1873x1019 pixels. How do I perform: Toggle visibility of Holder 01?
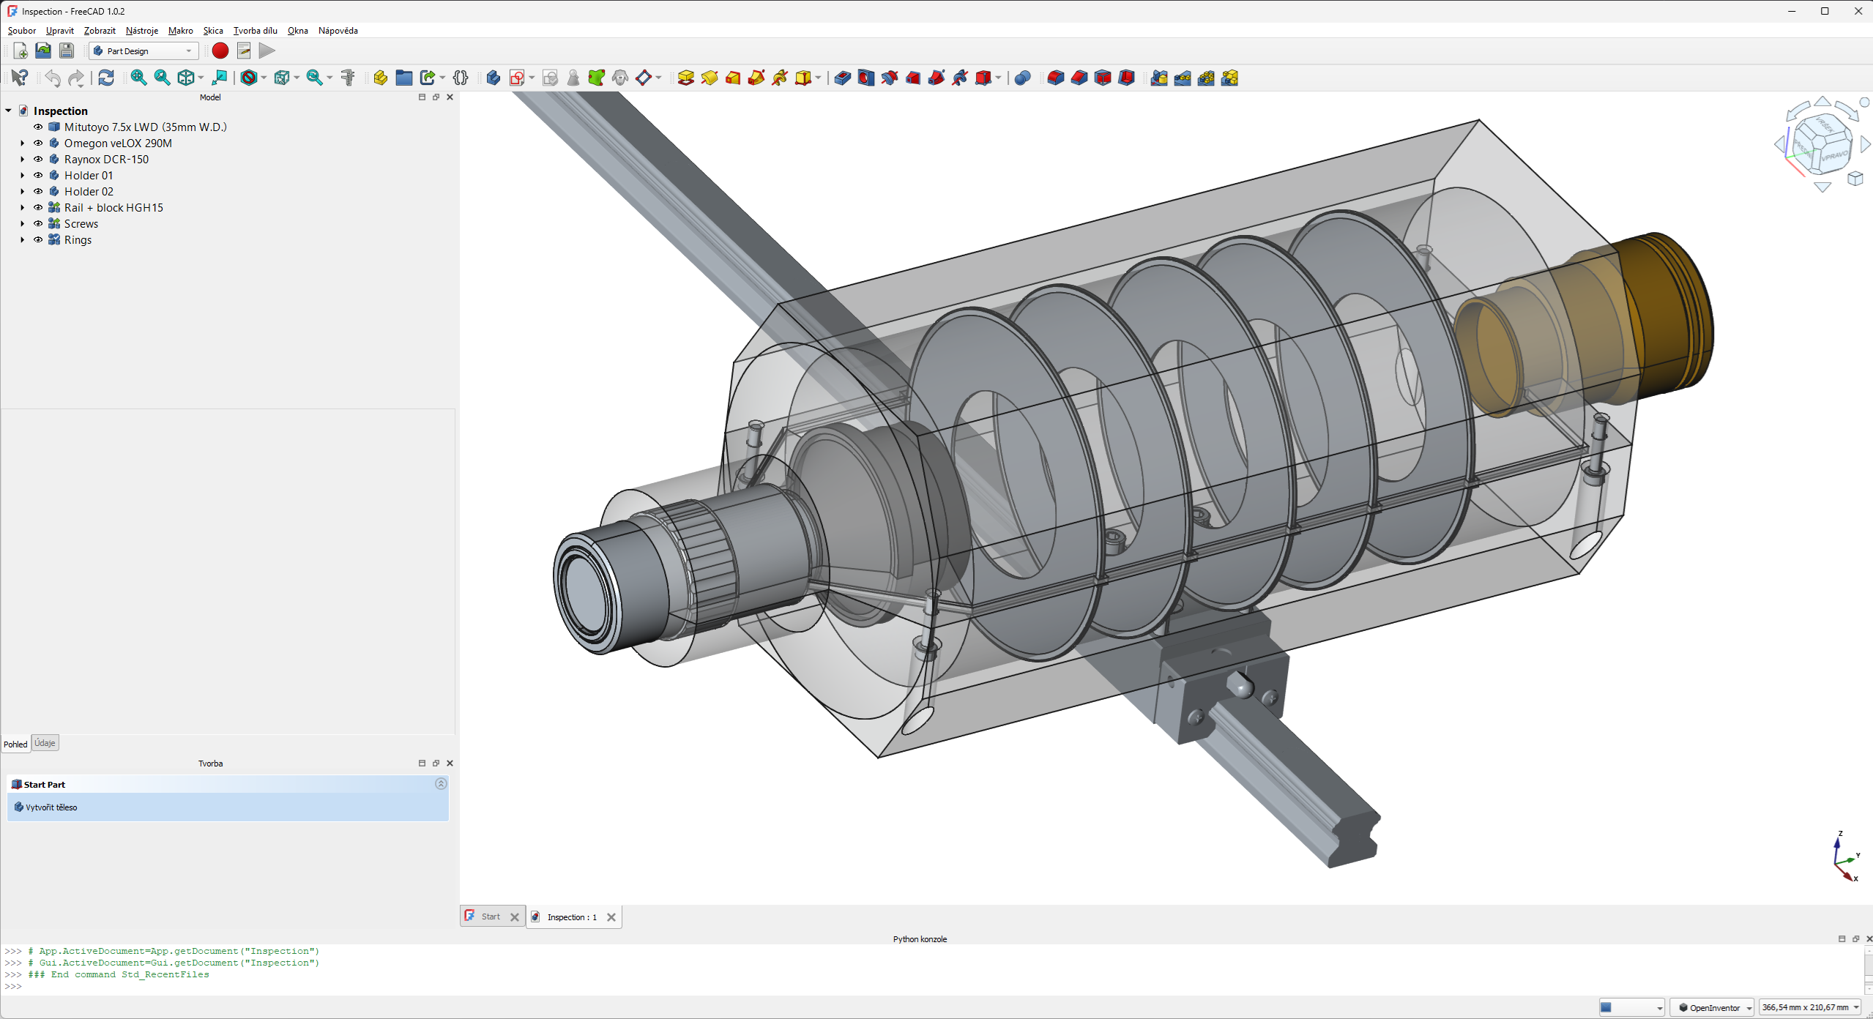(x=38, y=176)
